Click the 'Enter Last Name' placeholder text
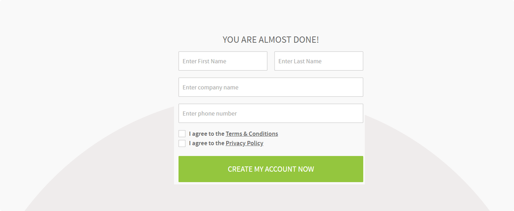This screenshot has height=211, width=514. point(300,61)
